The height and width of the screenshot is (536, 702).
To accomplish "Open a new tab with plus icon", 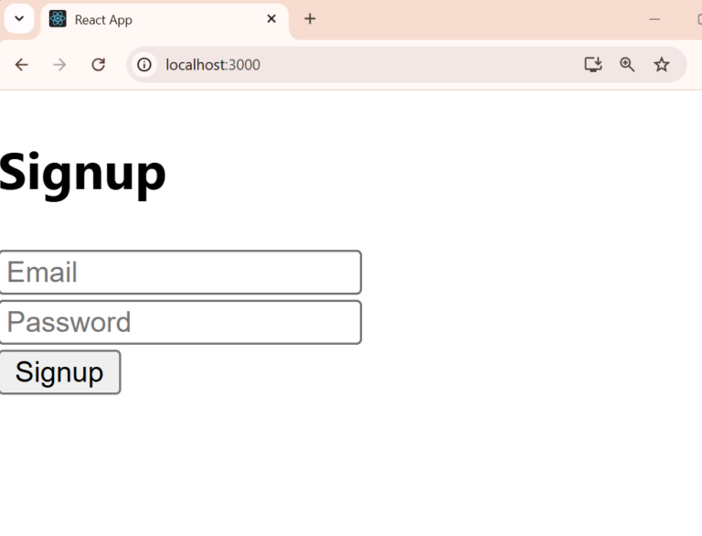I will [310, 19].
